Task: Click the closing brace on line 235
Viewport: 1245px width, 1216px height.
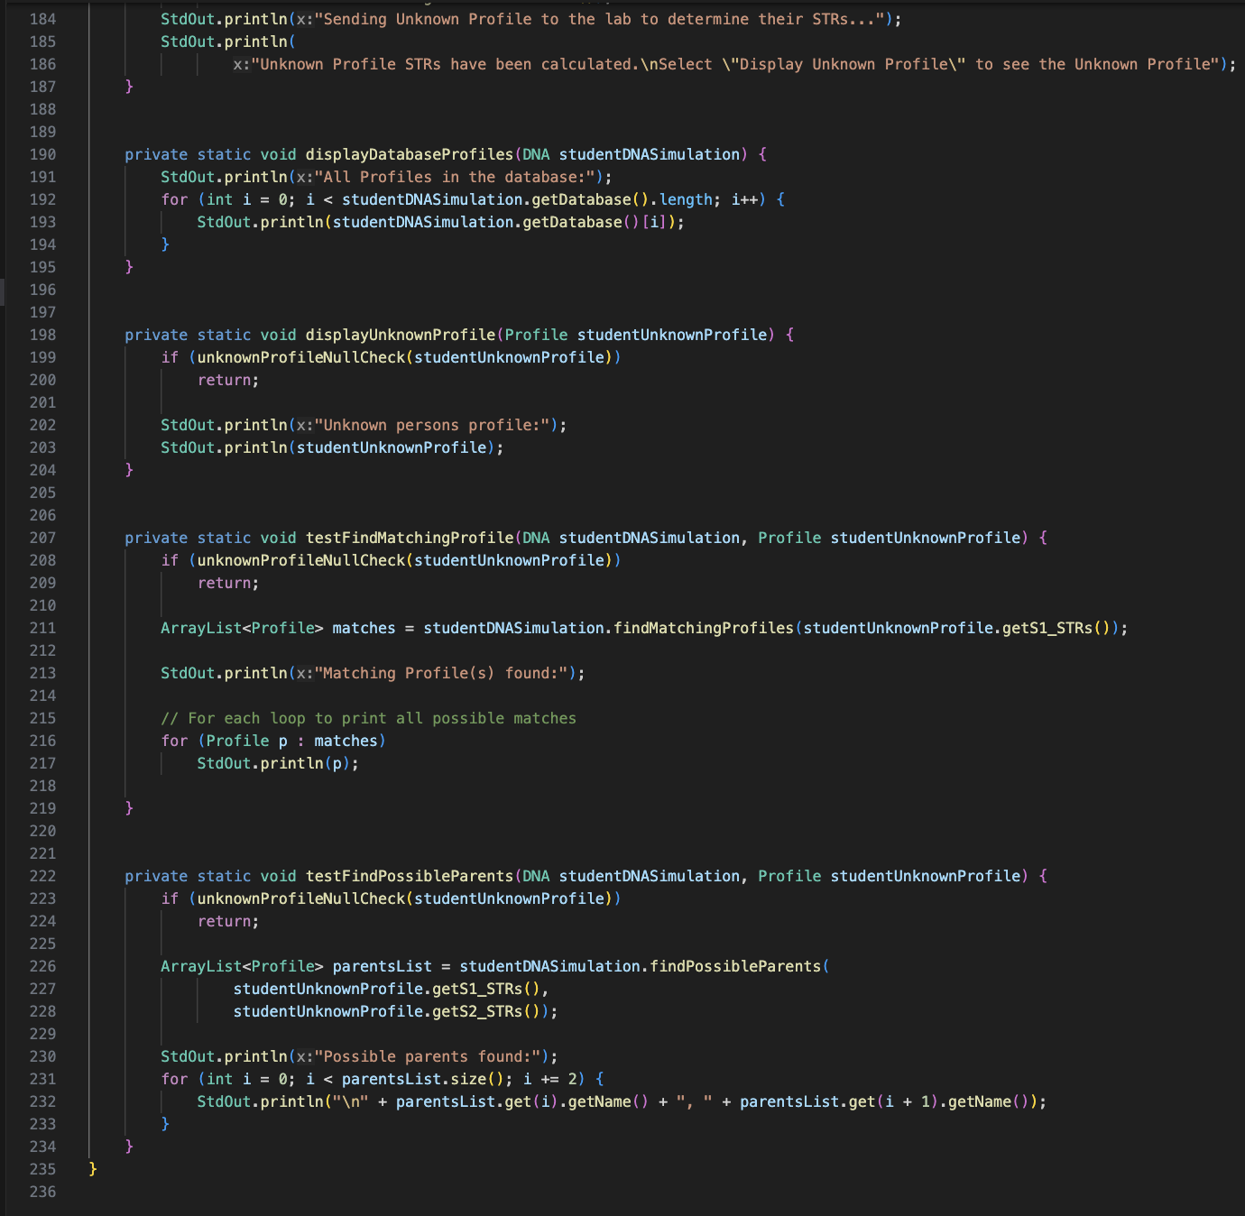Action: coord(91,1169)
